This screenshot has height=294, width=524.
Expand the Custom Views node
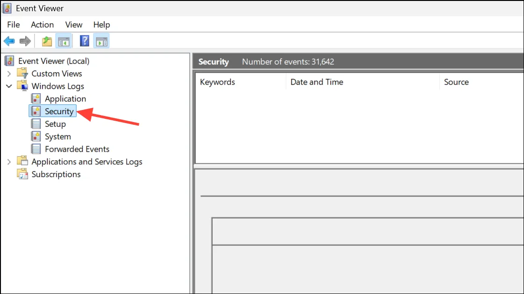pyautogui.click(x=9, y=74)
